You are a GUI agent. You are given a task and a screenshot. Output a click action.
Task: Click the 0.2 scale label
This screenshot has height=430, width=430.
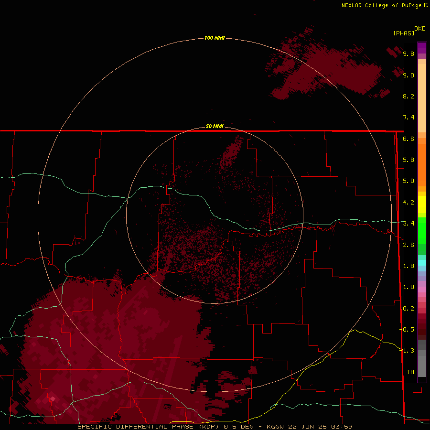point(408,309)
